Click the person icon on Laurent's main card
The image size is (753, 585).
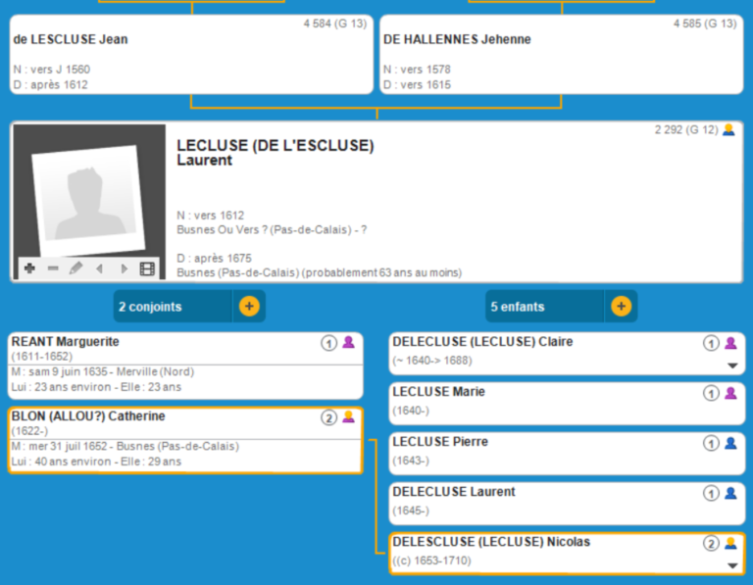coord(728,130)
